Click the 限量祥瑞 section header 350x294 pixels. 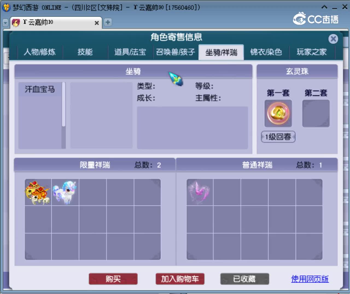[x=95, y=165]
